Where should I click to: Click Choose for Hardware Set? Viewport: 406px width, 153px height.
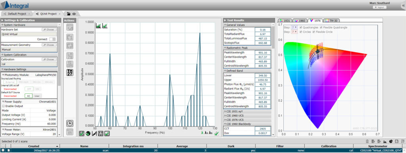[x=49, y=30]
